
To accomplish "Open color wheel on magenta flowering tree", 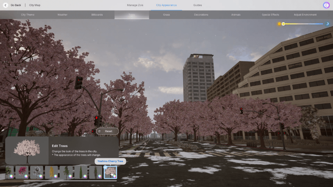I will (x=26, y=176).
